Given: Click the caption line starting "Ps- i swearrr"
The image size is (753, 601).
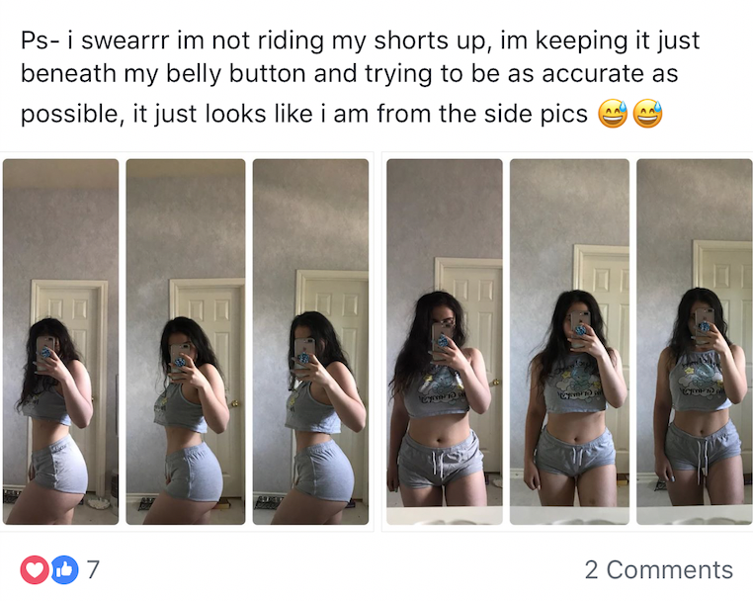Looking at the screenshot, I should click(x=360, y=43).
